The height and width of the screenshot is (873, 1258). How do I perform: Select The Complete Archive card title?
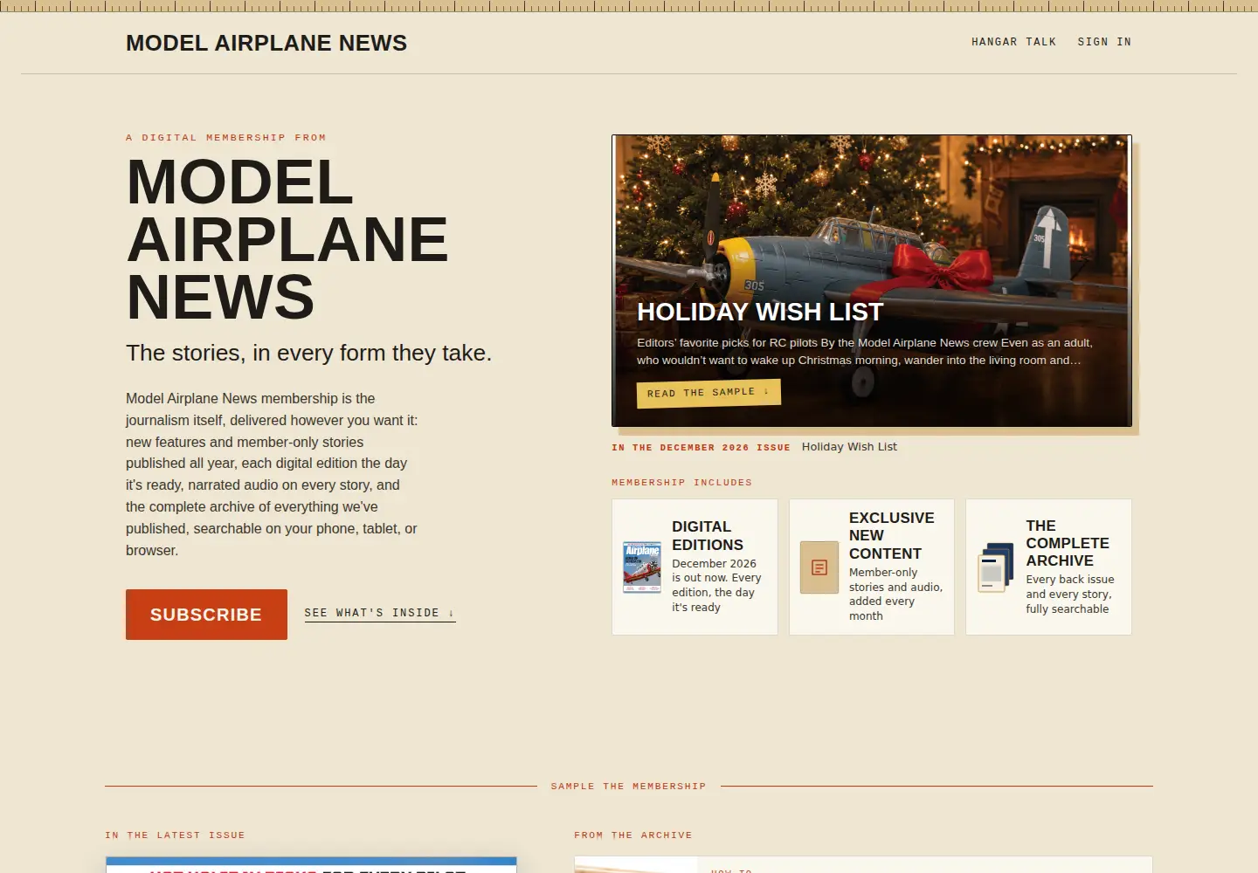point(1068,543)
